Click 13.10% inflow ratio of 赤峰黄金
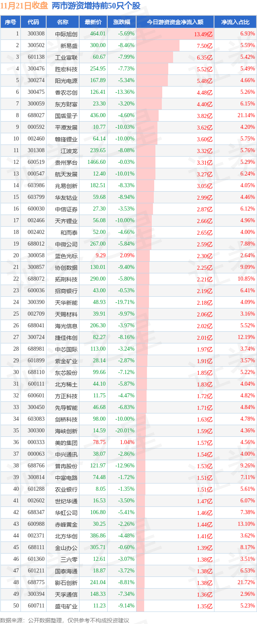The image size is (257, 624). [x=246, y=524]
